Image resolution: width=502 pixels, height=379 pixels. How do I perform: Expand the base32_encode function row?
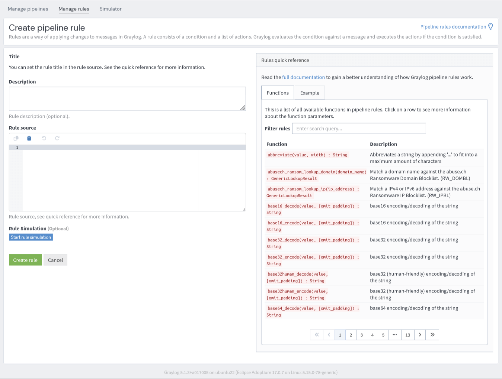pyautogui.click(x=374, y=260)
